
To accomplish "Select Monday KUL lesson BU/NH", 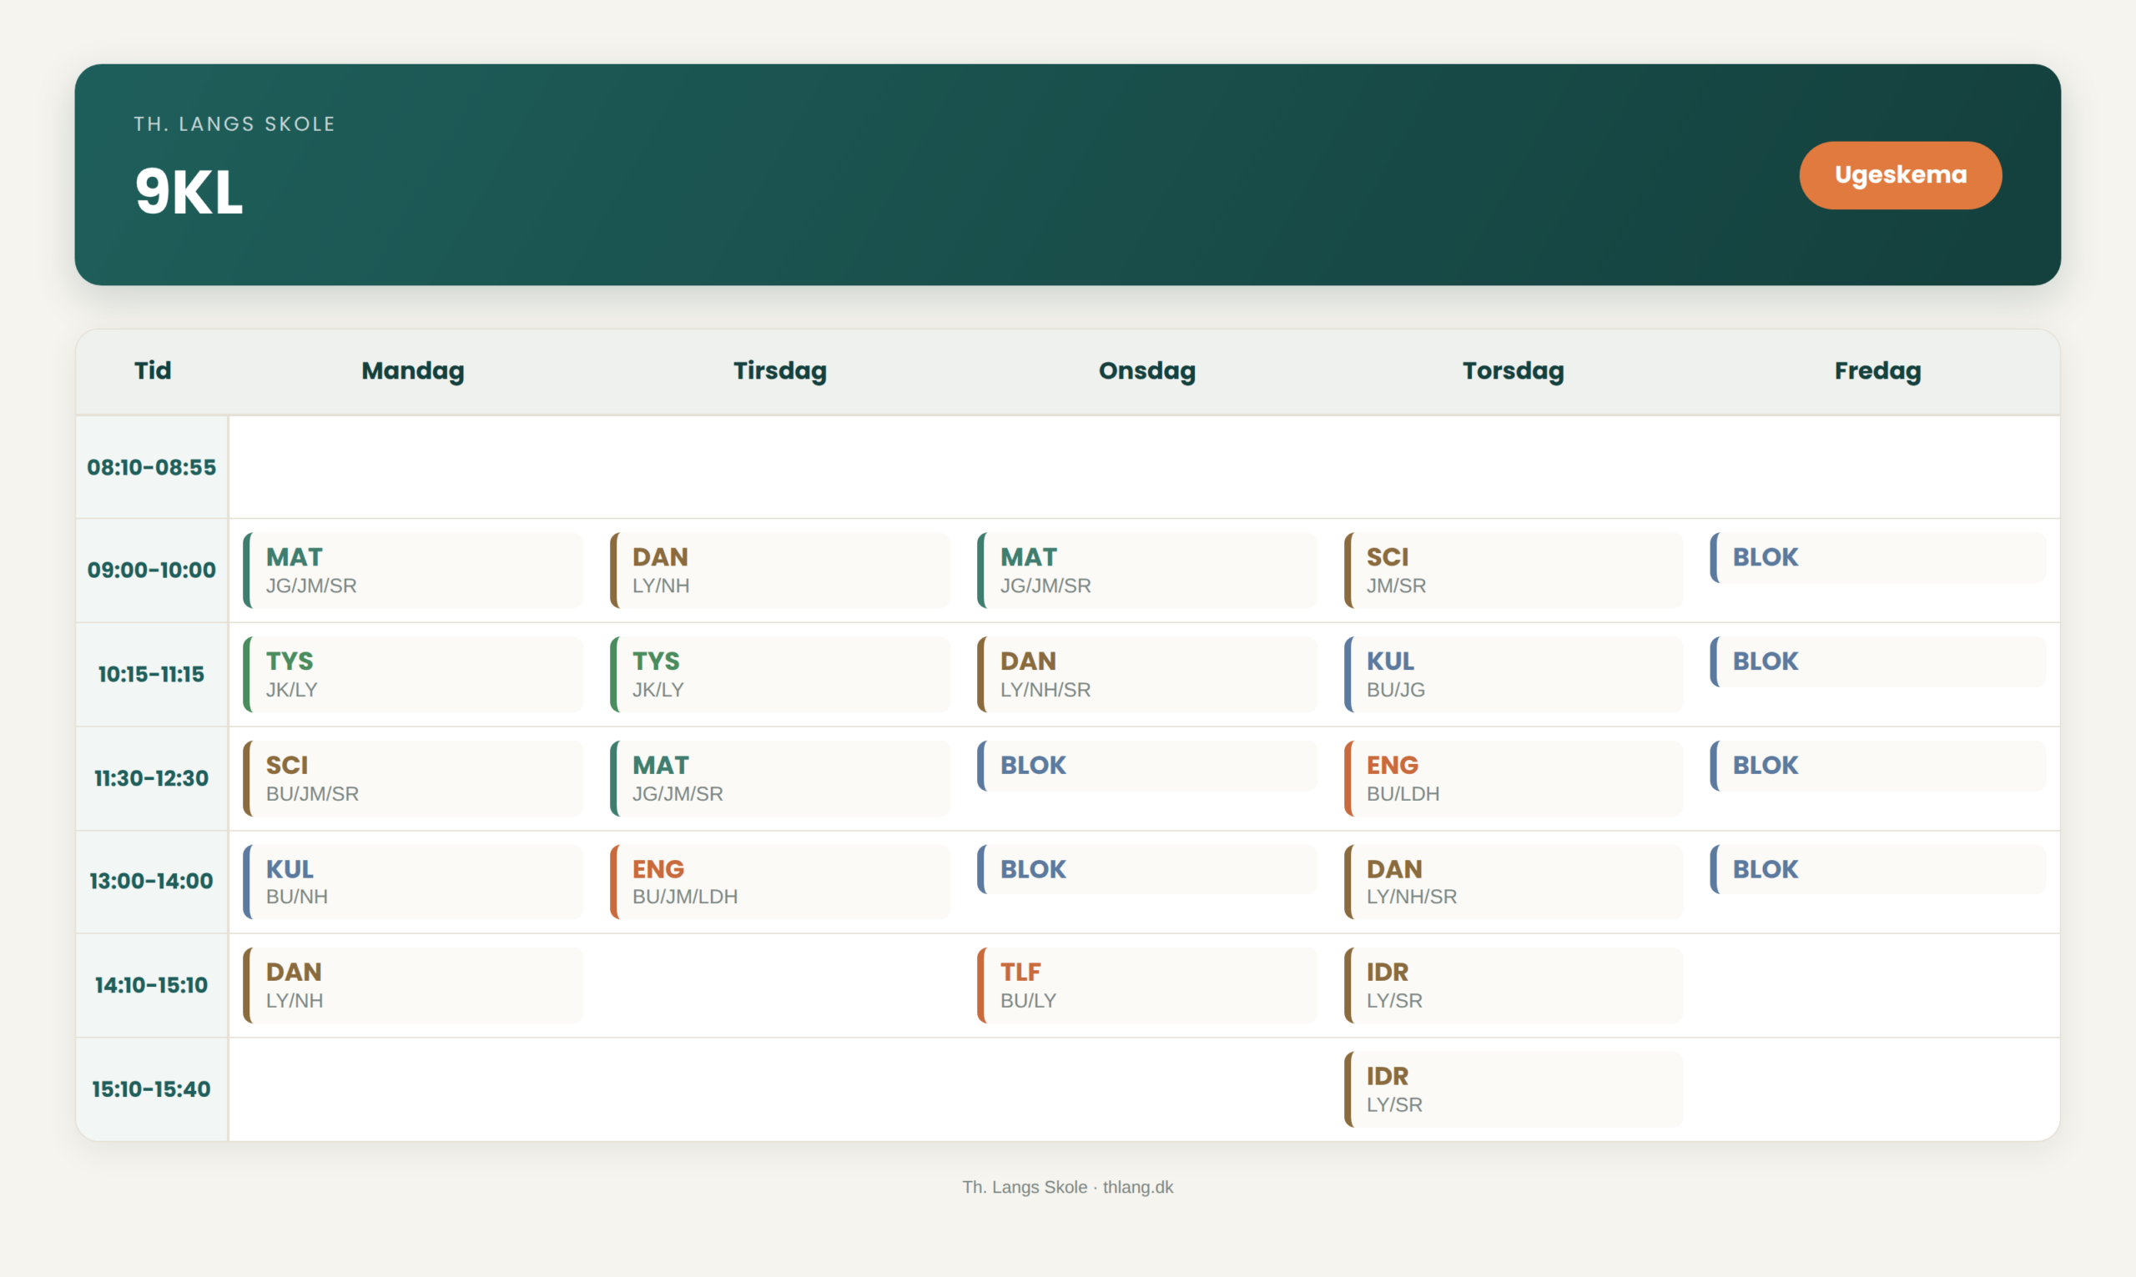I will (413, 881).
